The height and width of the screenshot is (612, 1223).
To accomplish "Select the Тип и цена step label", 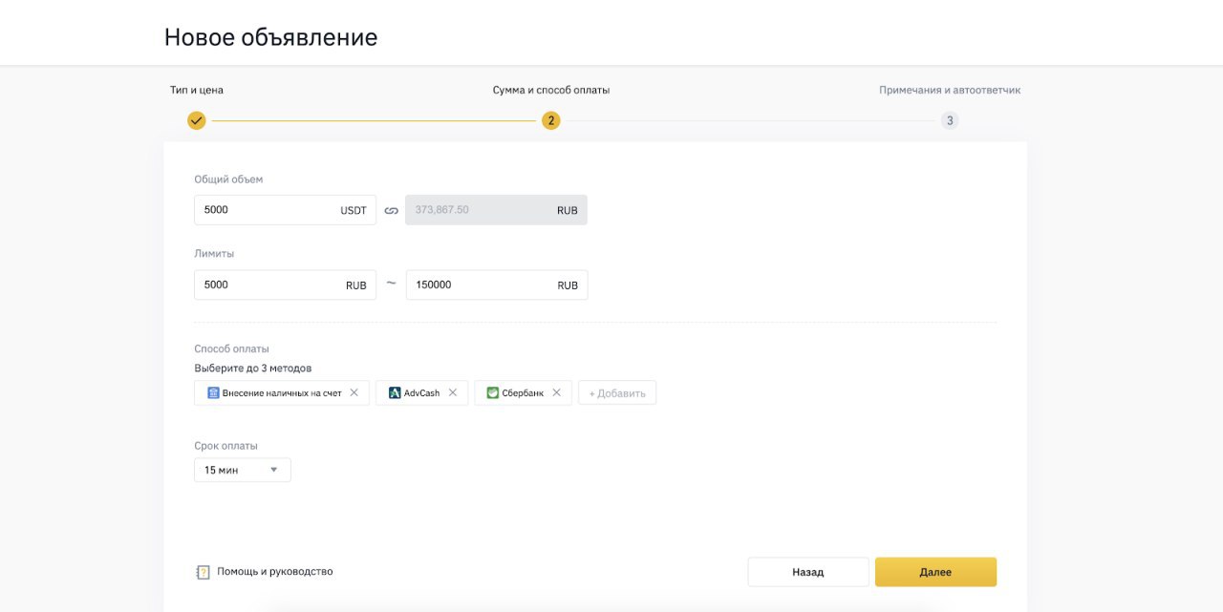I will point(197,89).
